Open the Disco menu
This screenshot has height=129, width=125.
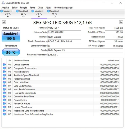[x=40, y=8]
